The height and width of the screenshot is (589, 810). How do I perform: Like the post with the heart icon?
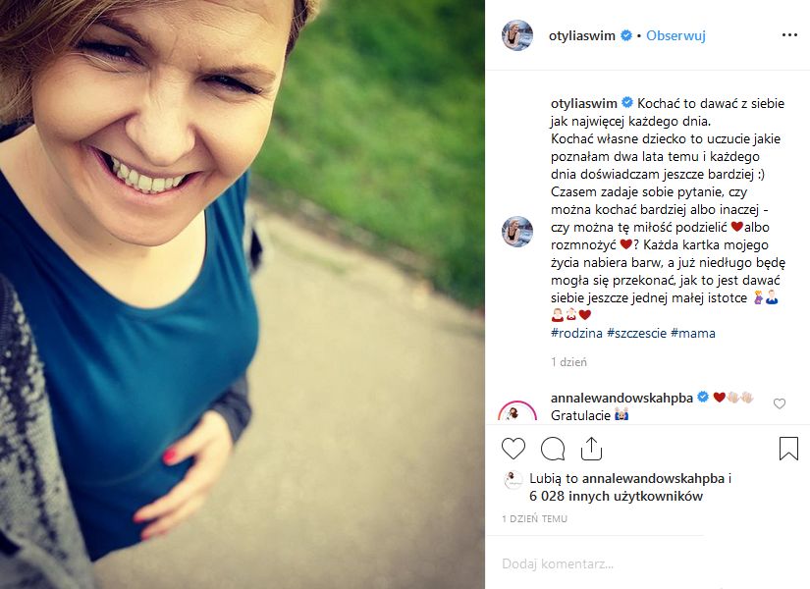(x=513, y=449)
